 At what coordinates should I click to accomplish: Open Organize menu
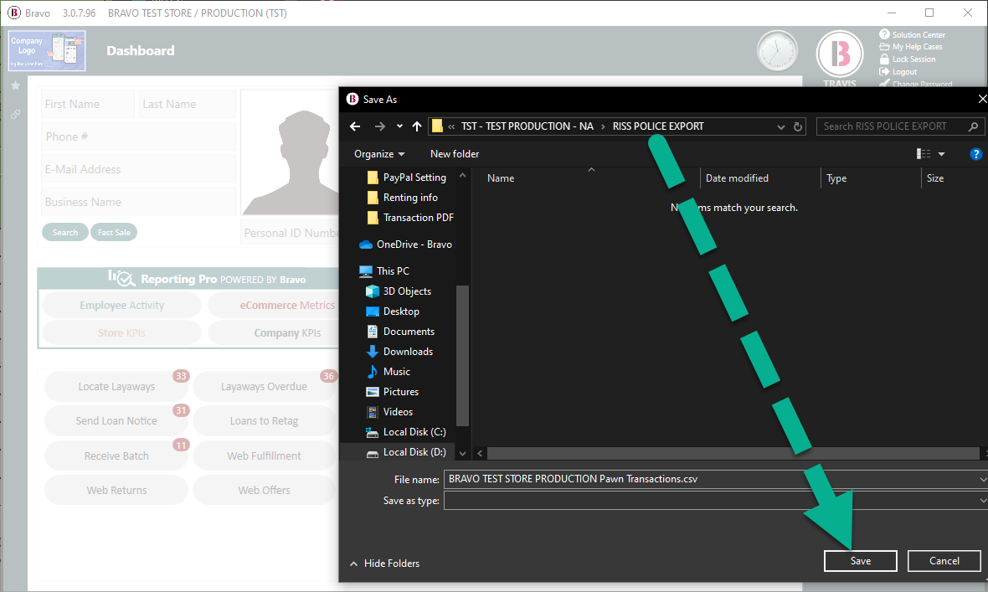tap(379, 154)
